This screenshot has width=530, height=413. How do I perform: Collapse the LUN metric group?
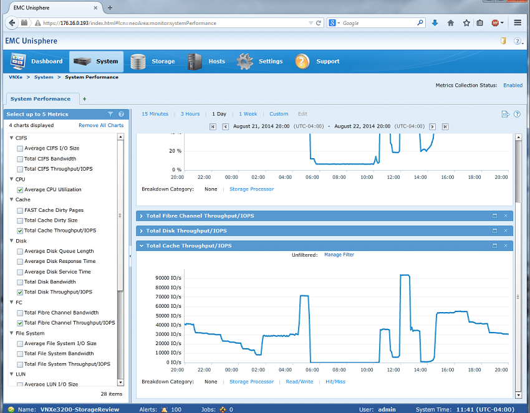pos(11,374)
